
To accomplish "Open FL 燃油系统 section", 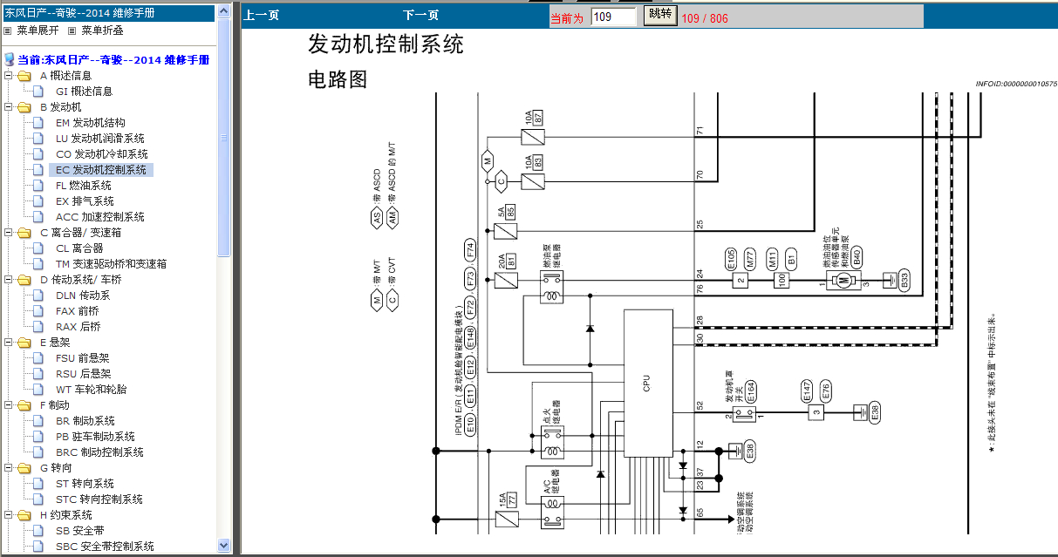I will click(x=83, y=186).
